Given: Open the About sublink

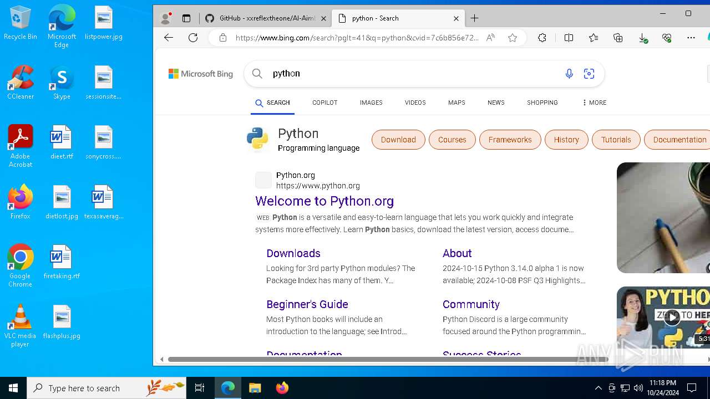Looking at the screenshot, I should click(457, 253).
